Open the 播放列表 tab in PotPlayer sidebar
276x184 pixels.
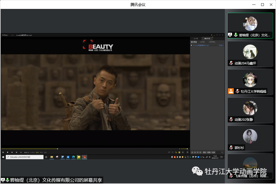tap(207, 39)
